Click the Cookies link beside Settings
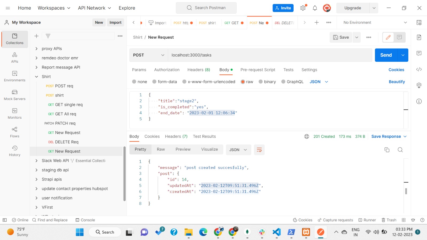Screen dimensions: 427x240 coord(396,70)
